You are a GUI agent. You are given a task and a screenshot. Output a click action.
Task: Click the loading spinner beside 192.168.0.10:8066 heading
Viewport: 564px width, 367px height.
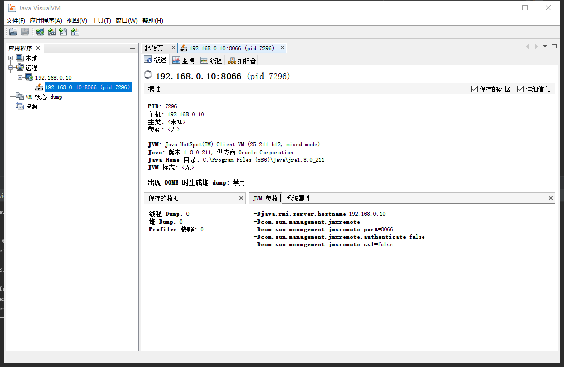[148, 75]
